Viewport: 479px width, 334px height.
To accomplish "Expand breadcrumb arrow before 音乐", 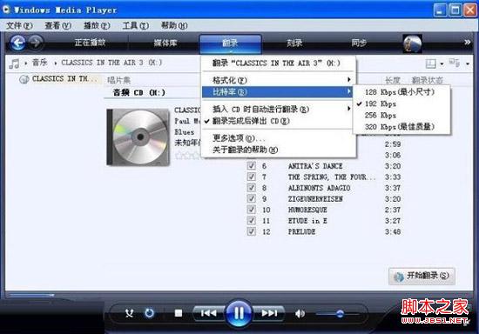I will click(26, 63).
